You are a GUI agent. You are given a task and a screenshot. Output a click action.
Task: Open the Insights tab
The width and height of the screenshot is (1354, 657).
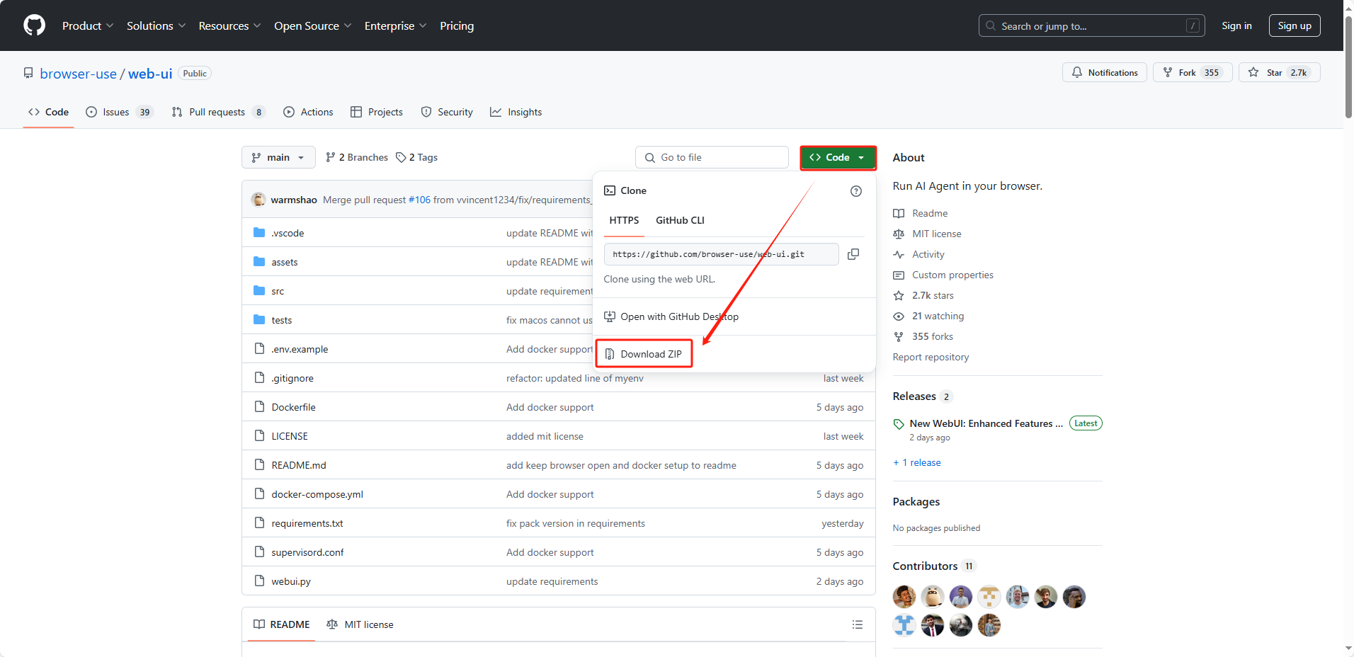[x=516, y=112]
